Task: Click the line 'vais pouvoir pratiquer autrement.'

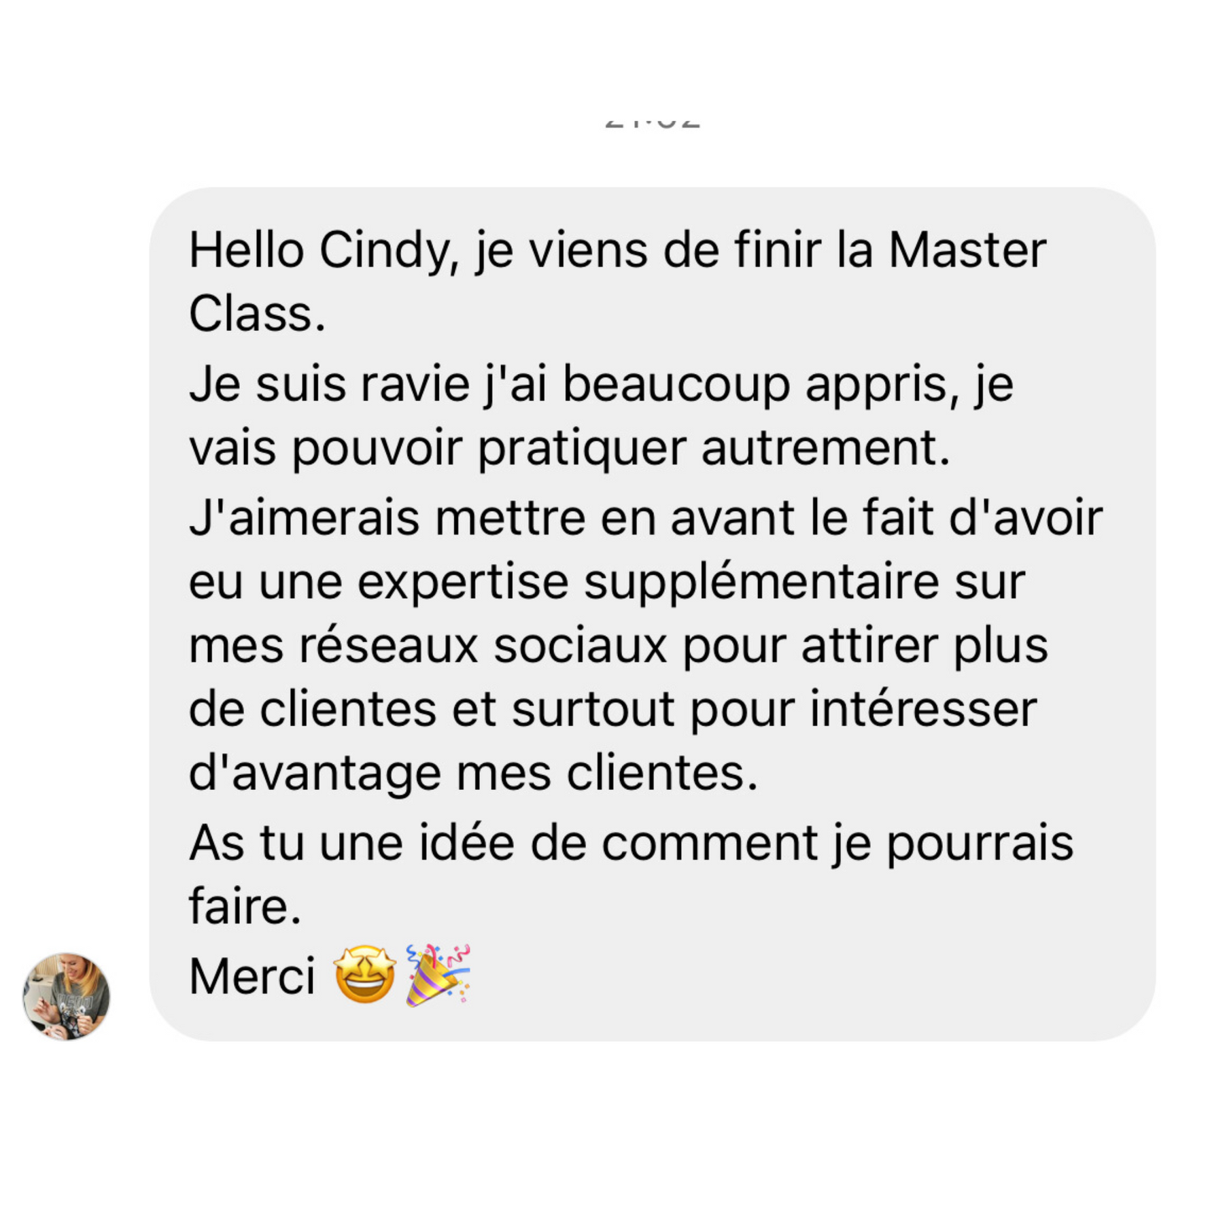Action: 569,449
